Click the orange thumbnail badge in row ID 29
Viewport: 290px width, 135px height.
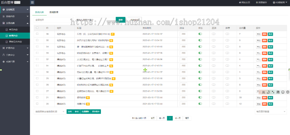114,78
